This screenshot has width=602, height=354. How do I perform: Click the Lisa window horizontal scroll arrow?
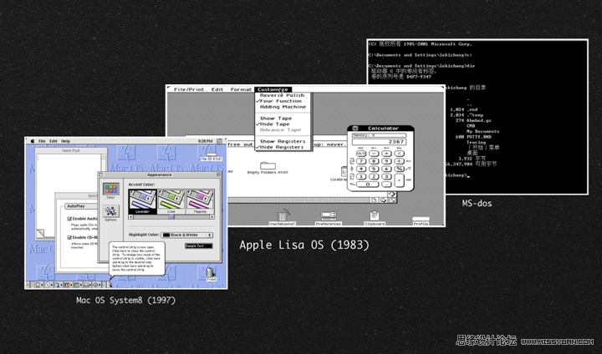click(383, 200)
